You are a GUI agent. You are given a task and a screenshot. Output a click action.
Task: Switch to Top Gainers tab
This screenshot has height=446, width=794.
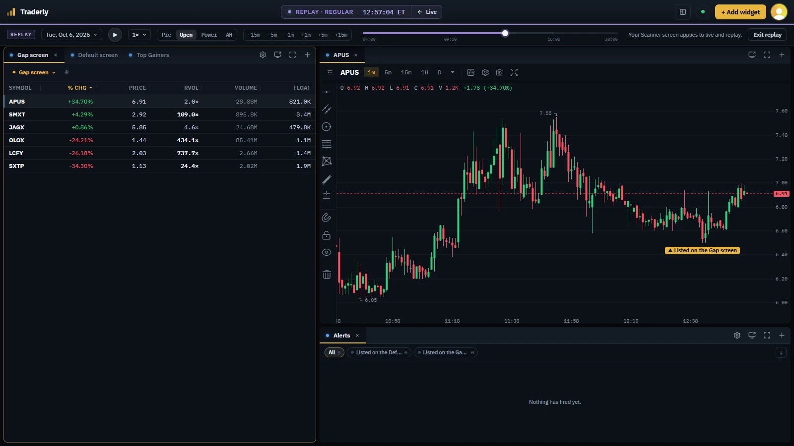tap(149, 55)
